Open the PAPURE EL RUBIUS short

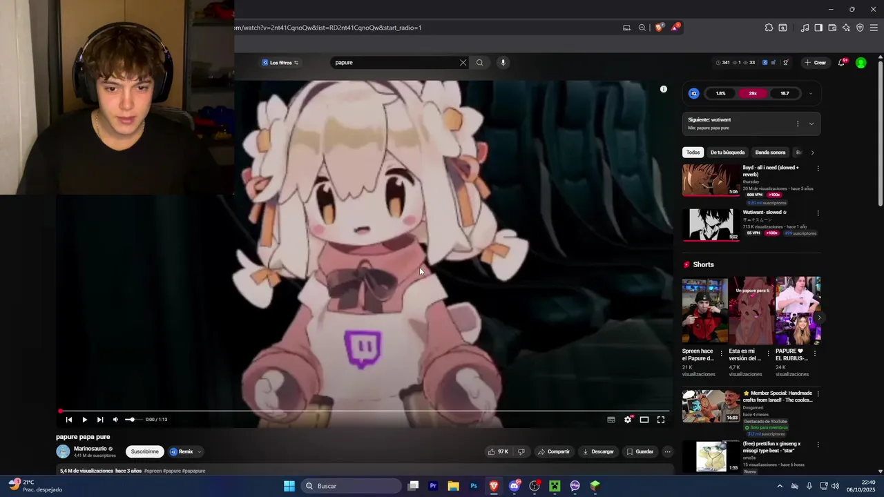point(798,311)
